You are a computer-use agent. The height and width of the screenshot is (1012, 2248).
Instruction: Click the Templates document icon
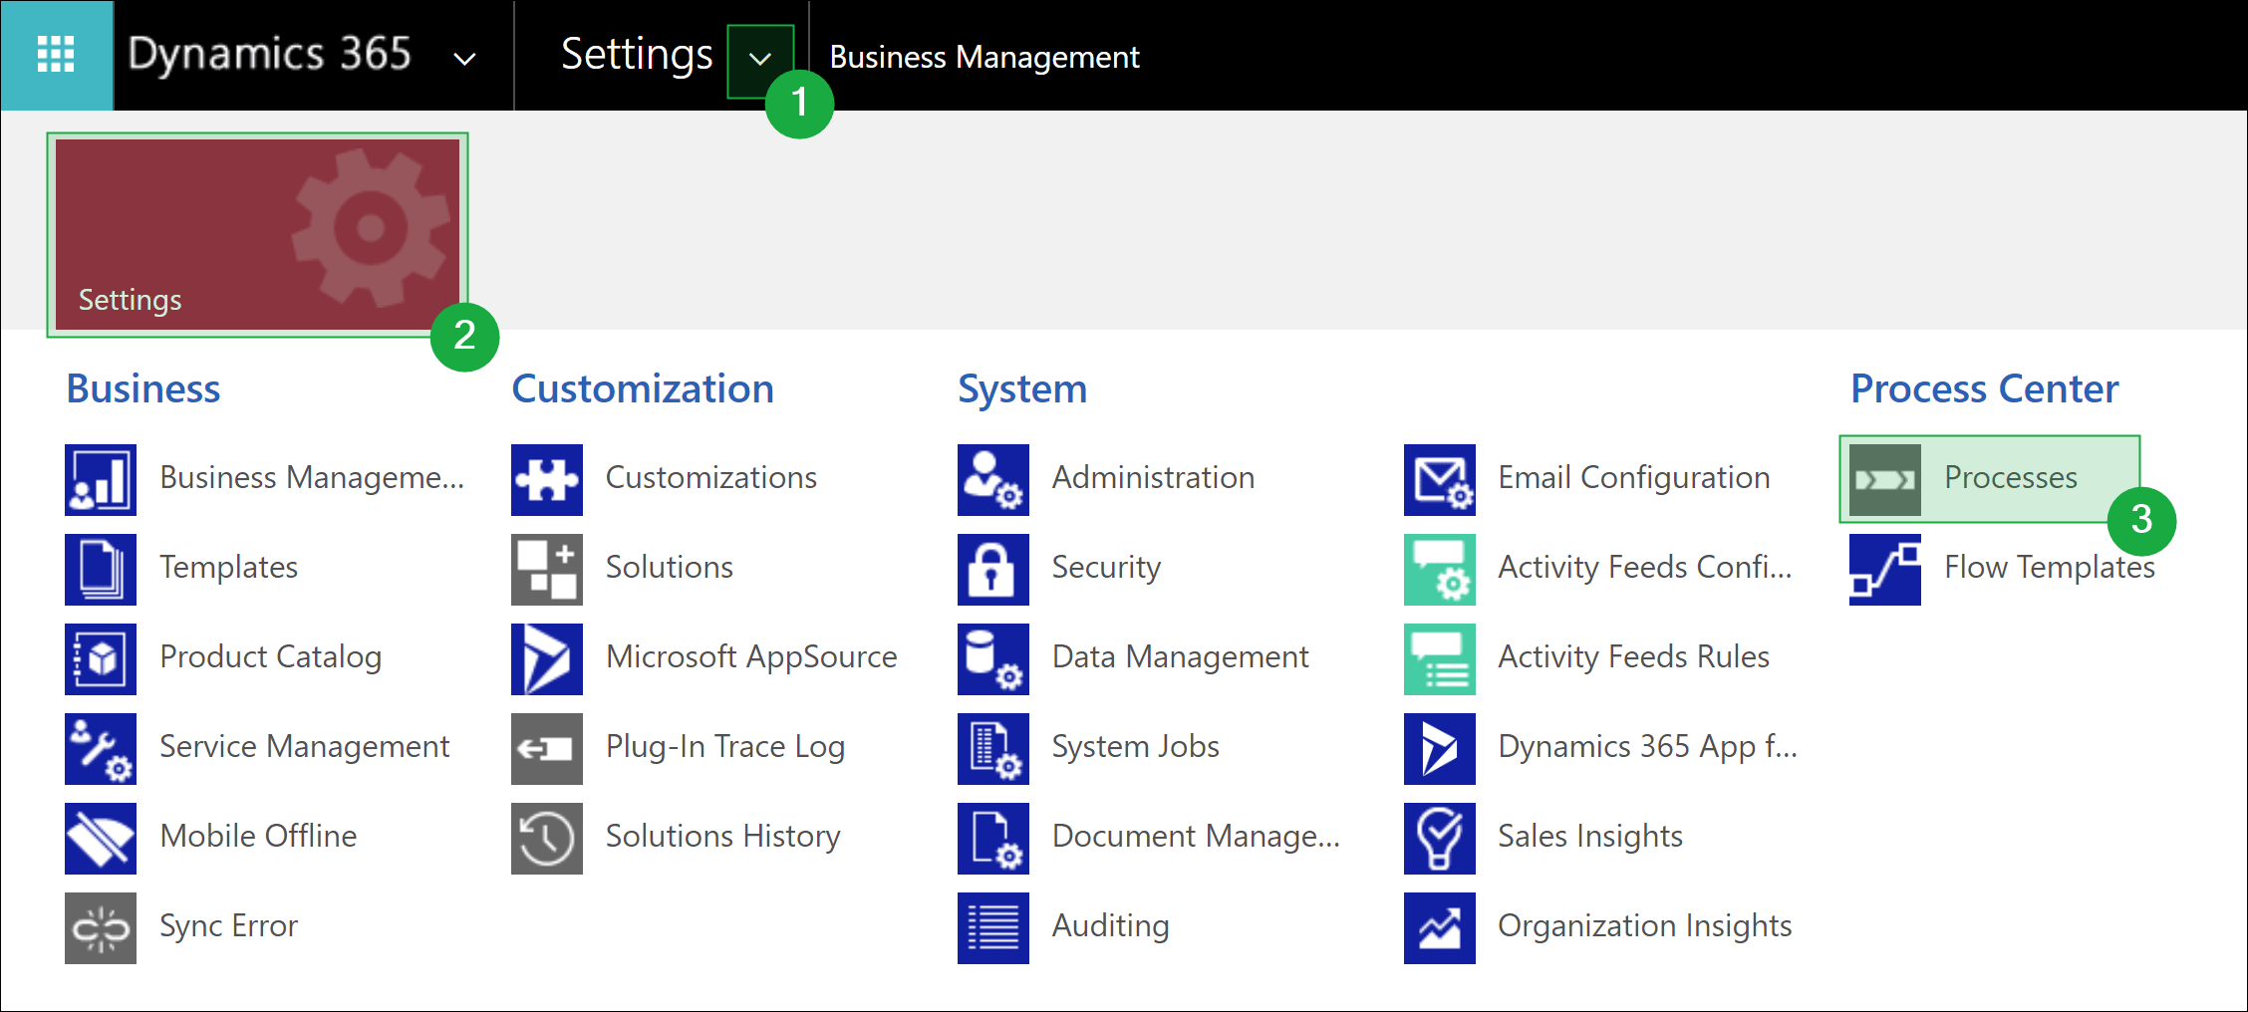pos(101,570)
